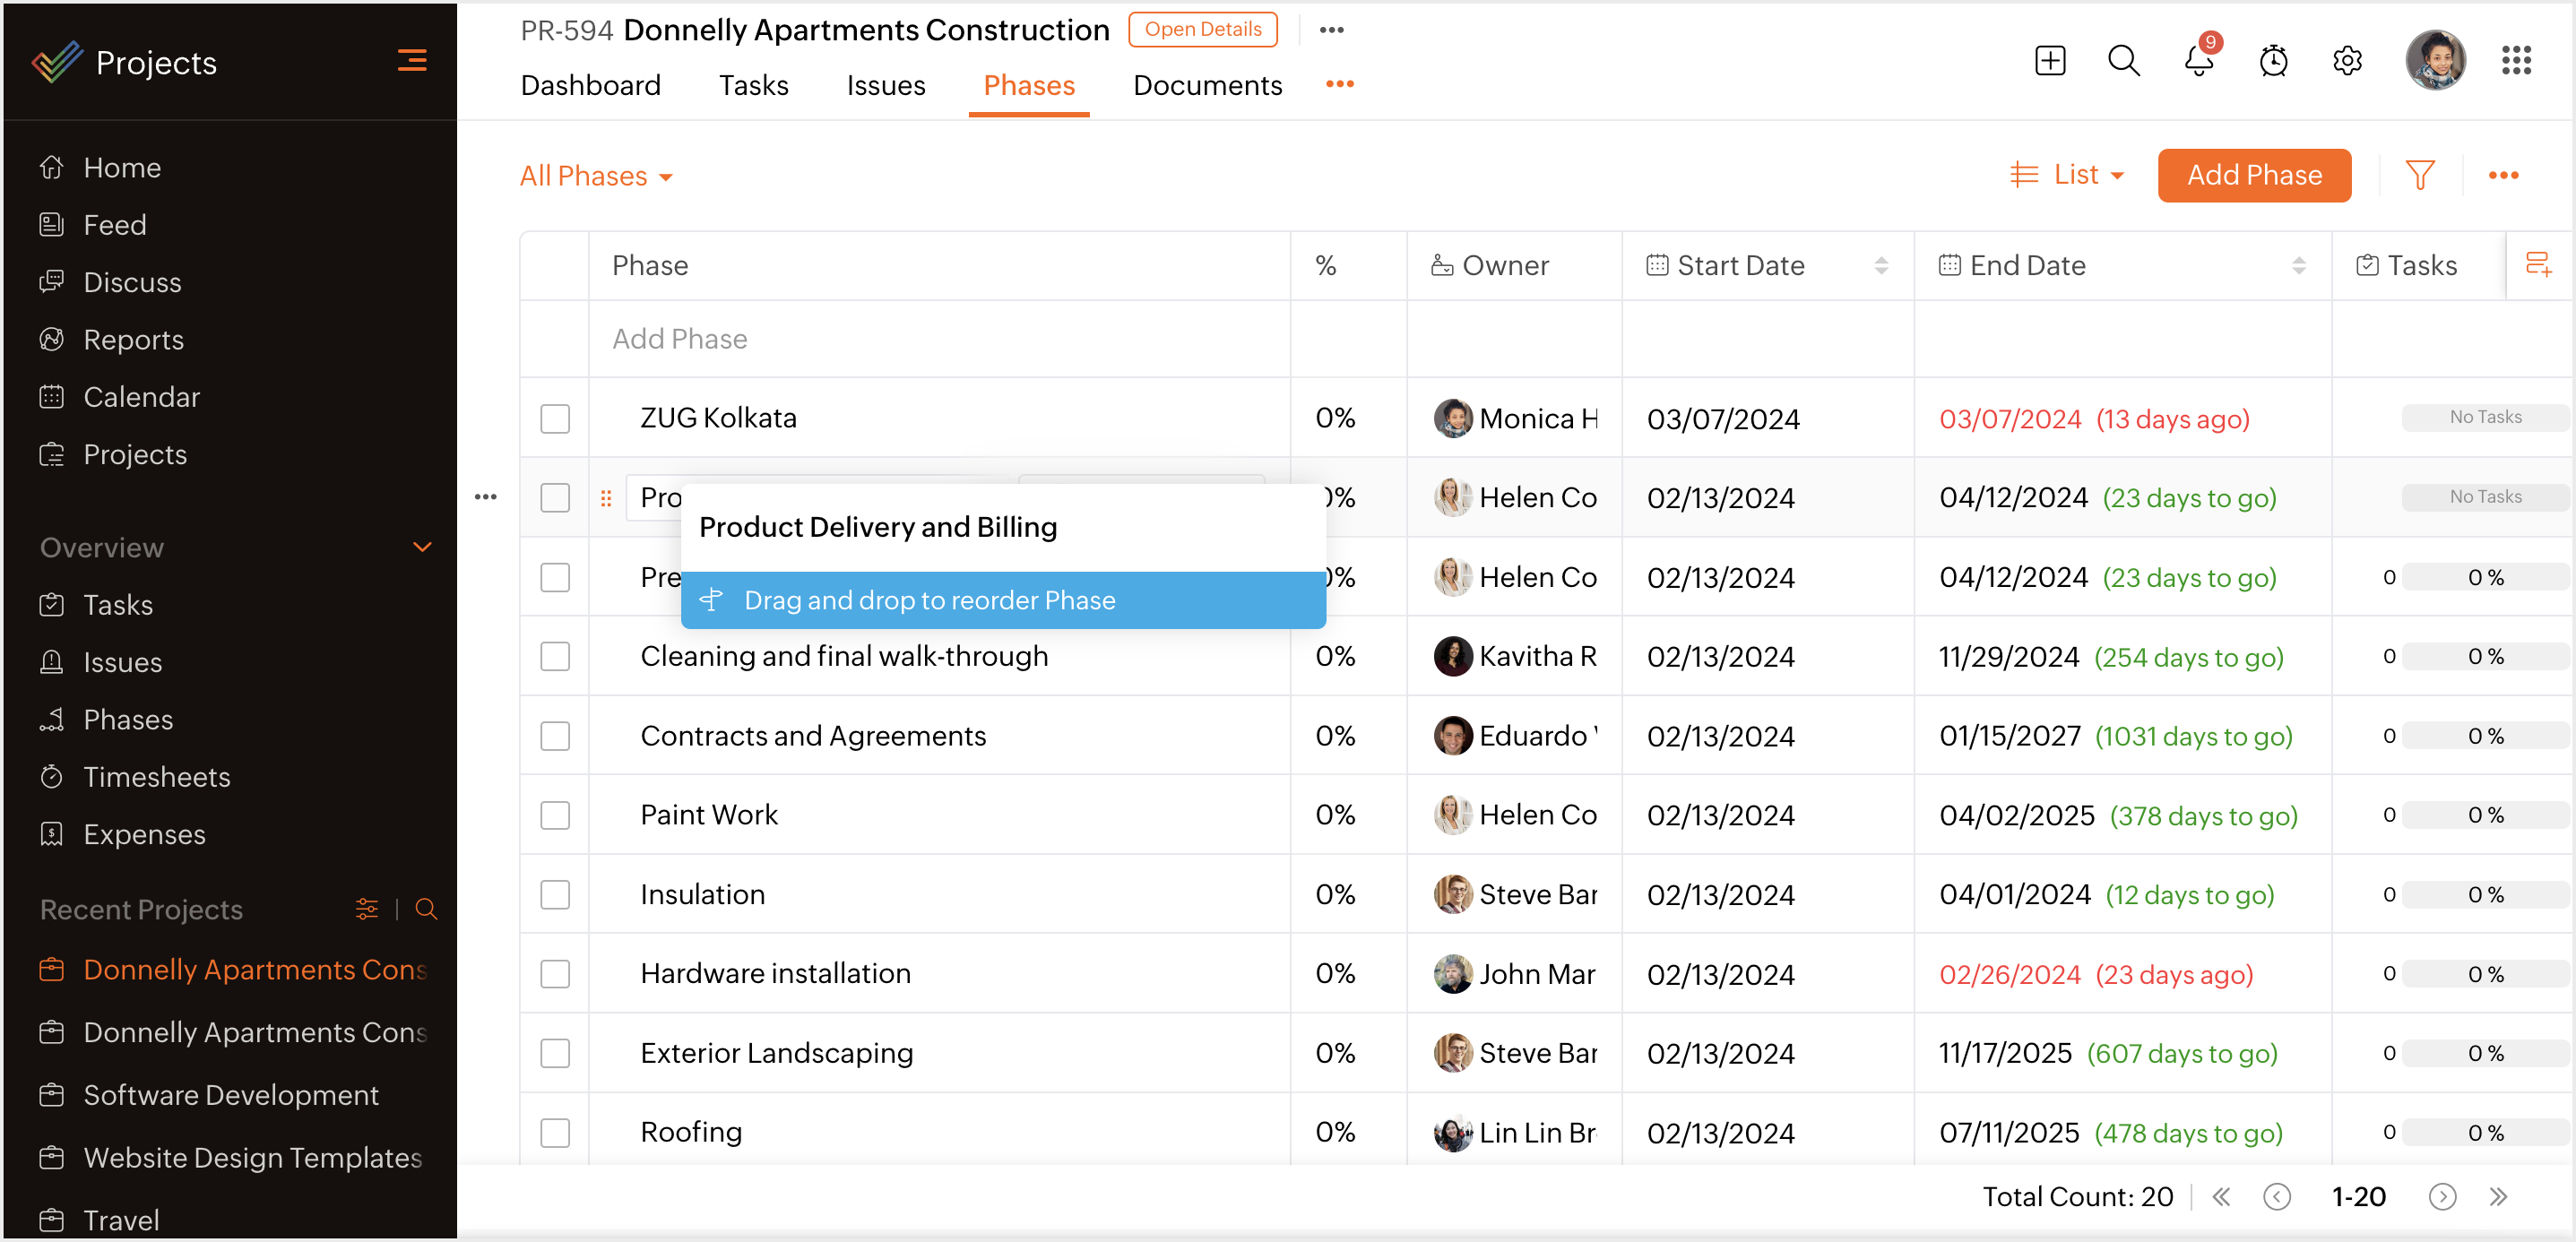Select the Paint Work row checkbox
Screen dimensions: 2576x1242
[x=555, y=815]
